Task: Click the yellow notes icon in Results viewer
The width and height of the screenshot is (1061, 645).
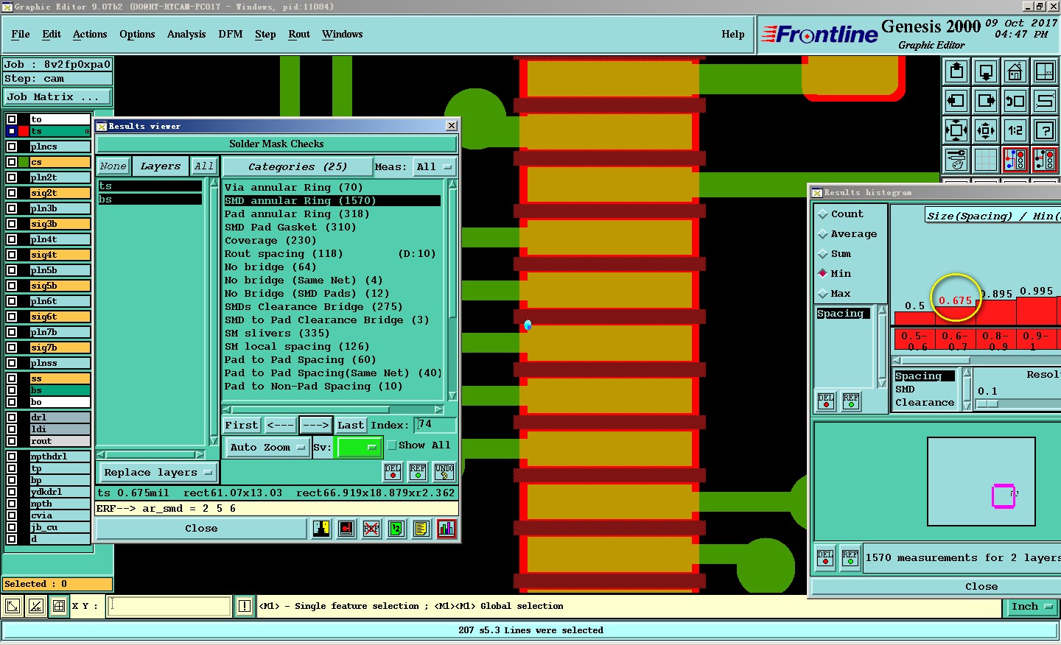Action: (x=421, y=529)
